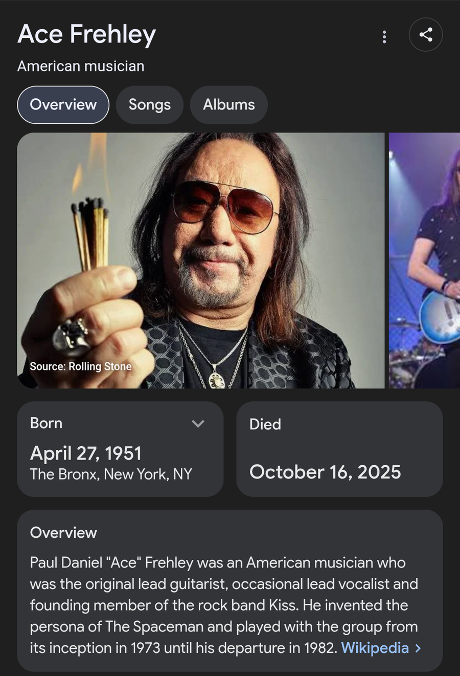460x676 pixels.
Task: Tap the October 16, 2025 death date
Action: (x=325, y=472)
